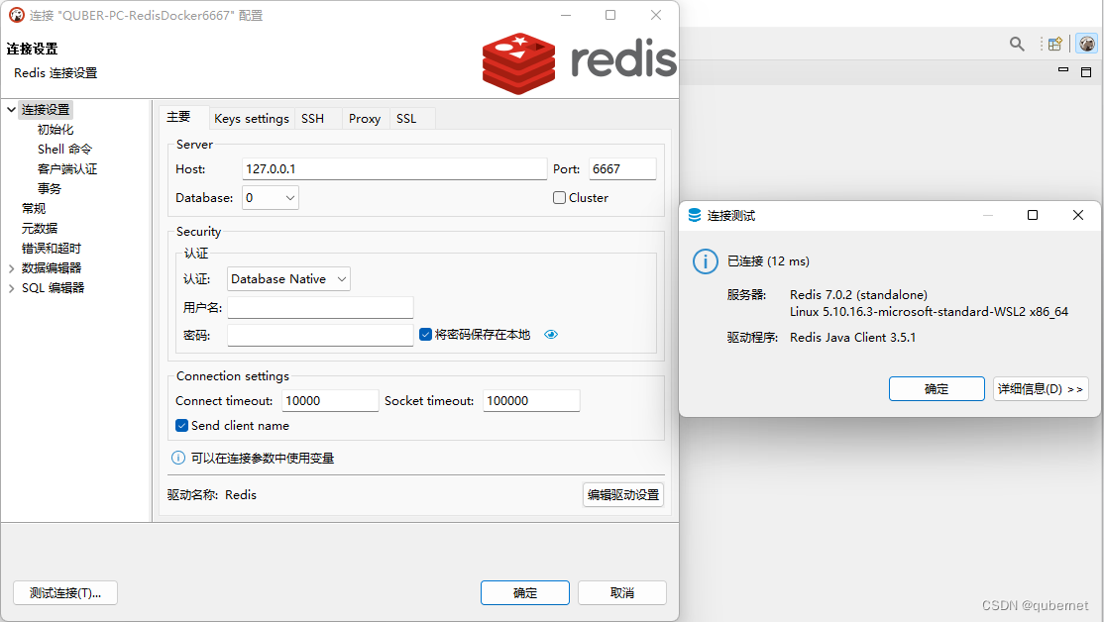Expand the SQL 编辑器 tree node

click(x=11, y=288)
